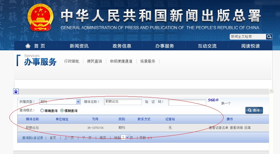The image size is (280, 154).
Task: Open 新闻资讯 navigation menu
Action: pos(79,46)
